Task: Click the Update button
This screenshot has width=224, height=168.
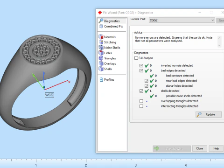Action: pos(209,114)
